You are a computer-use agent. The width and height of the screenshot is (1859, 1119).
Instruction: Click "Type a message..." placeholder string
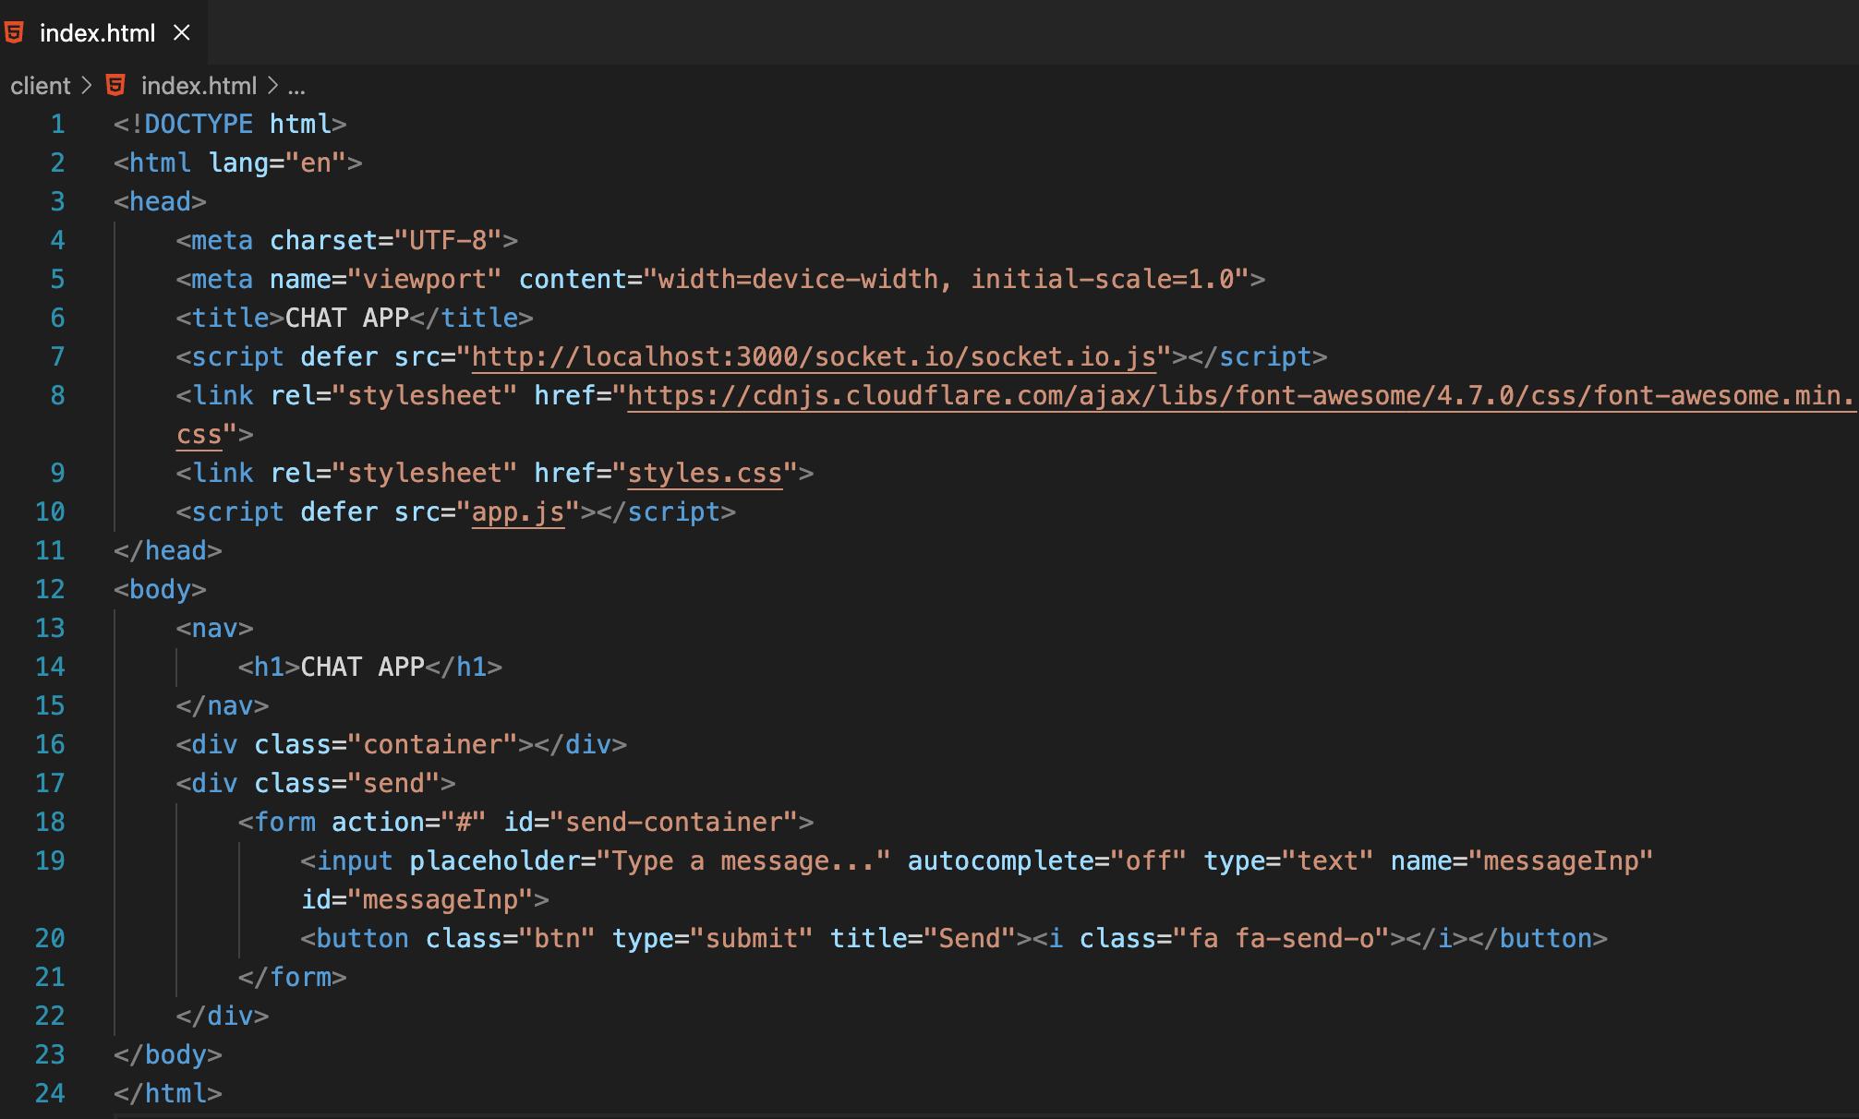743,860
